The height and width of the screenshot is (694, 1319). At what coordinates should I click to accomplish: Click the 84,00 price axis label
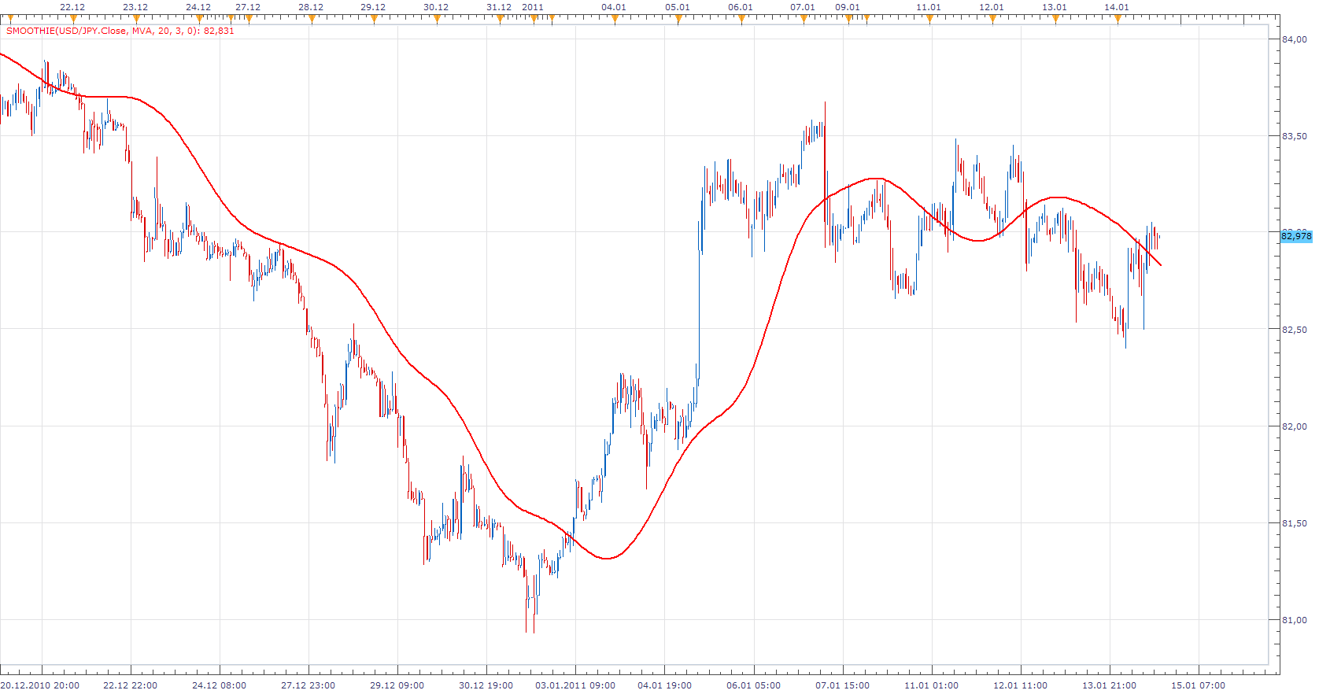[1295, 39]
